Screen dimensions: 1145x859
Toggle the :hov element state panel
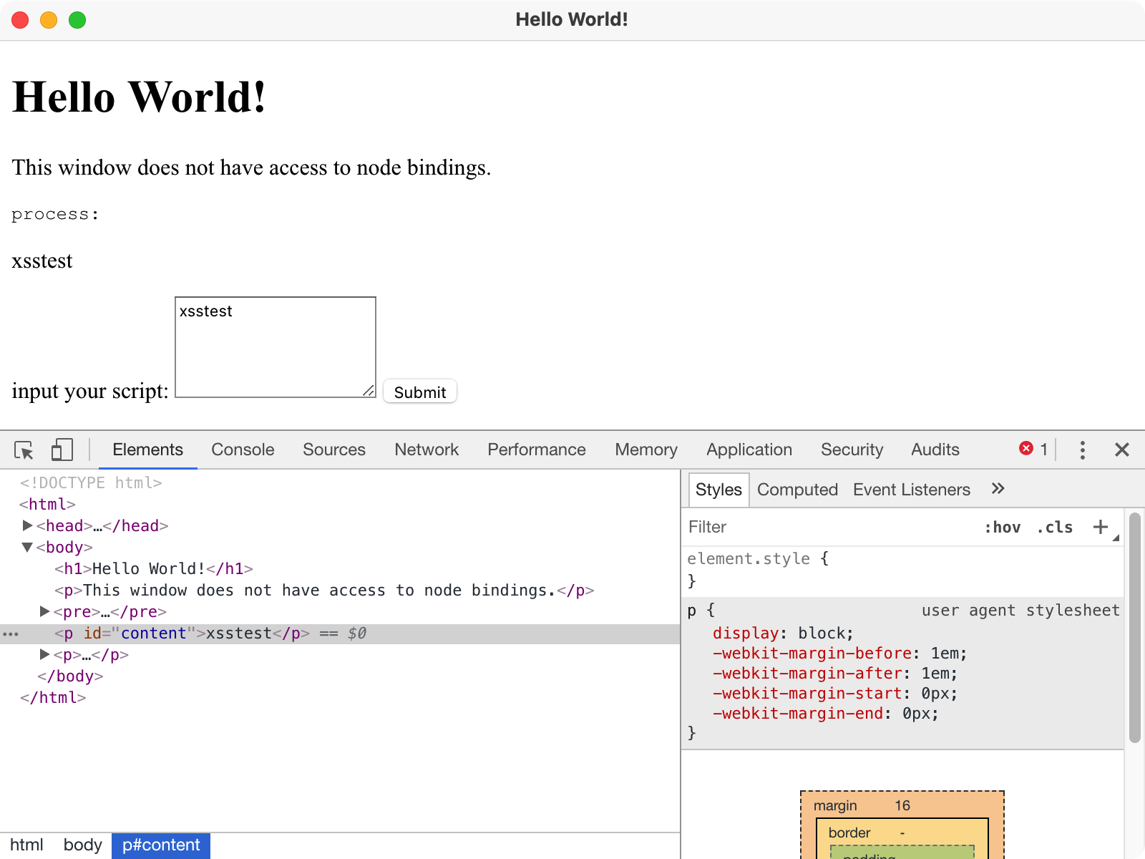pyautogui.click(x=1003, y=528)
